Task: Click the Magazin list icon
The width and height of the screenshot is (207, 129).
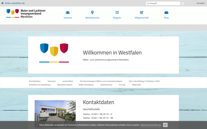Action: point(117,12)
